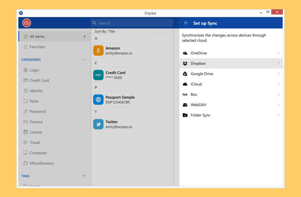Viewport: 301px width, 197px height.
Task: Click the Identity category icon
Action: (x=25, y=91)
